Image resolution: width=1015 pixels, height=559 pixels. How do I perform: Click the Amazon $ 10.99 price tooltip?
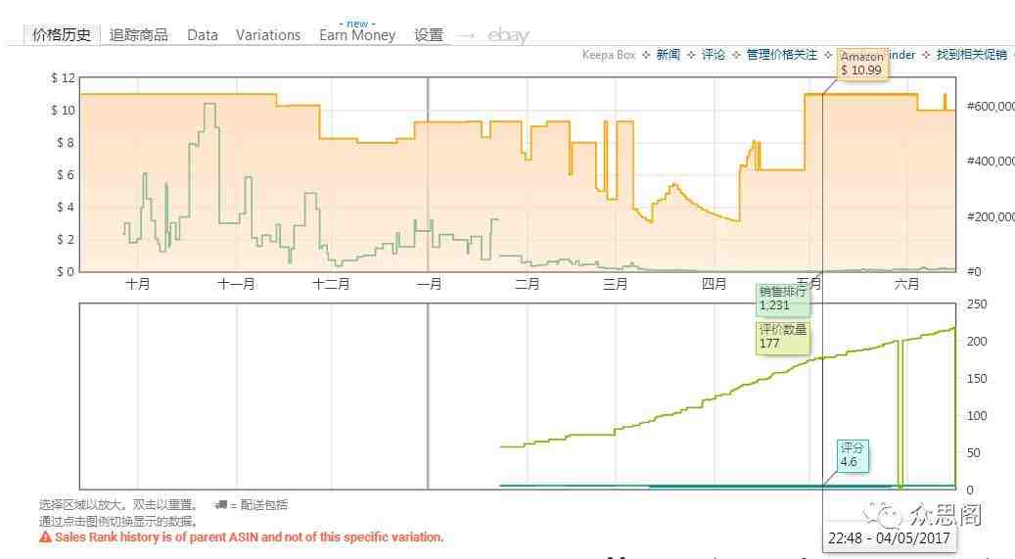coord(862,64)
